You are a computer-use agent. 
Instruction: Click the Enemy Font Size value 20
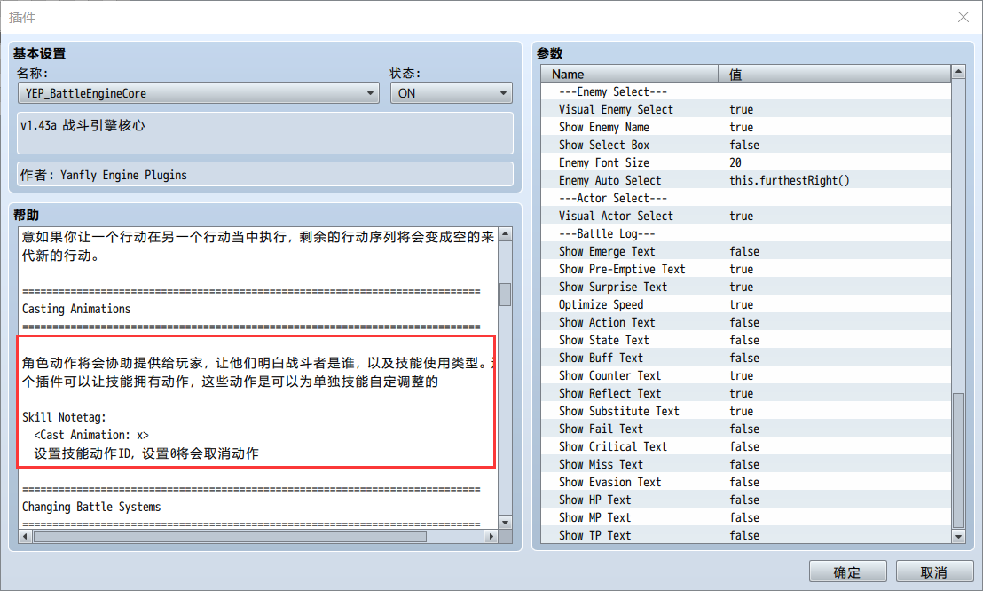pyautogui.click(x=735, y=162)
